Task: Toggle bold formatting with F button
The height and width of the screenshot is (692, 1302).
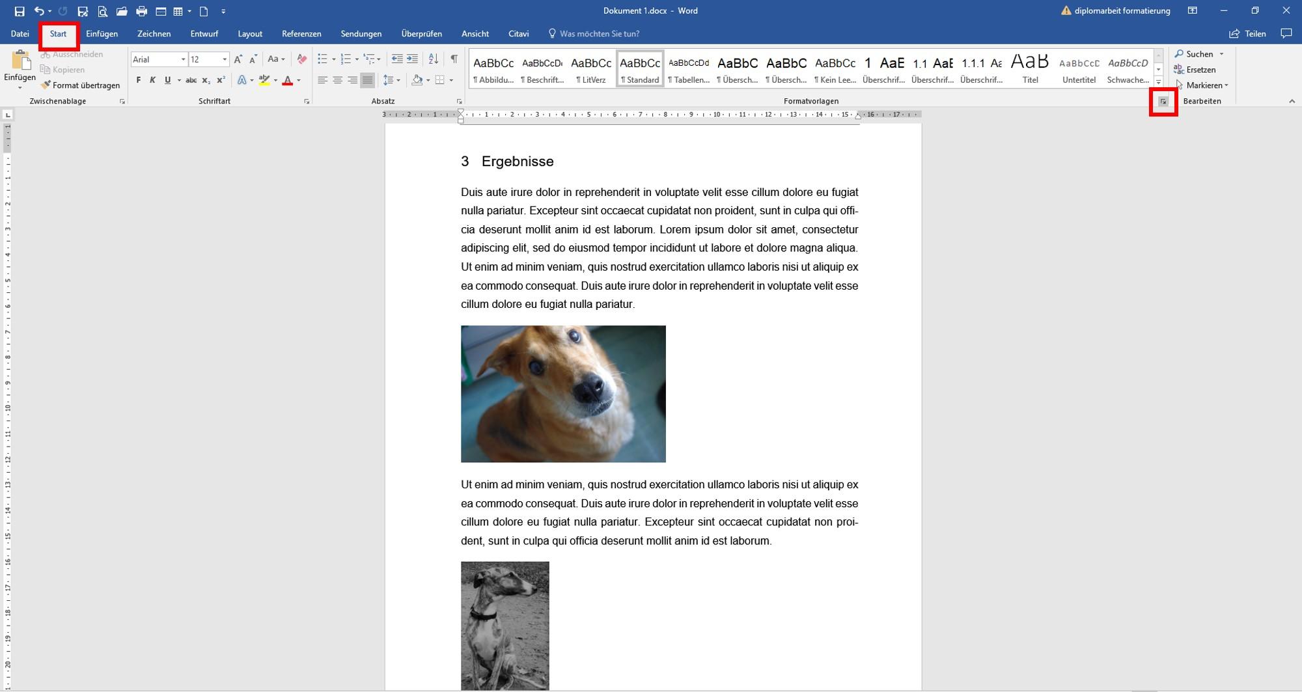Action: tap(138, 80)
